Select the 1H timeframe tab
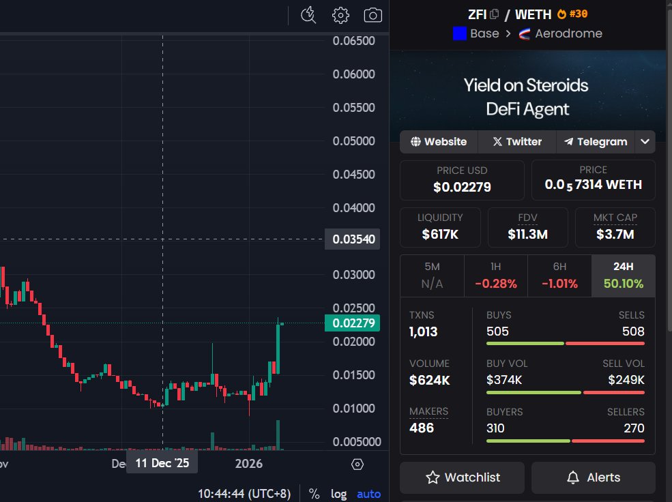672x502 pixels. 496,276
